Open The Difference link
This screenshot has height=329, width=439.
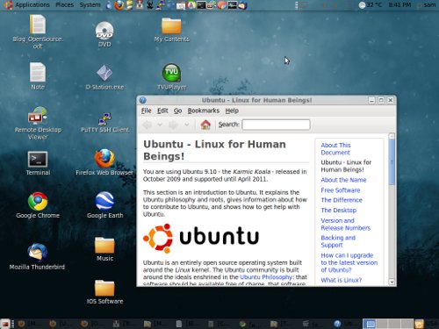tap(342, 200)
